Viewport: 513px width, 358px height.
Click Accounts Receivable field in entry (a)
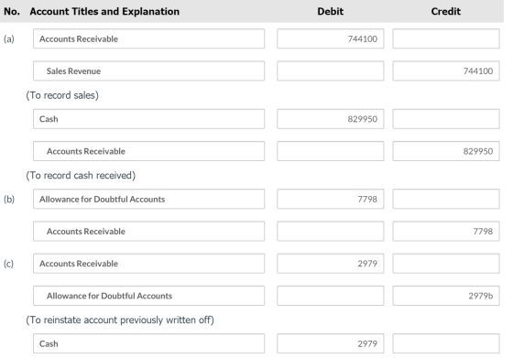point(148,38)
